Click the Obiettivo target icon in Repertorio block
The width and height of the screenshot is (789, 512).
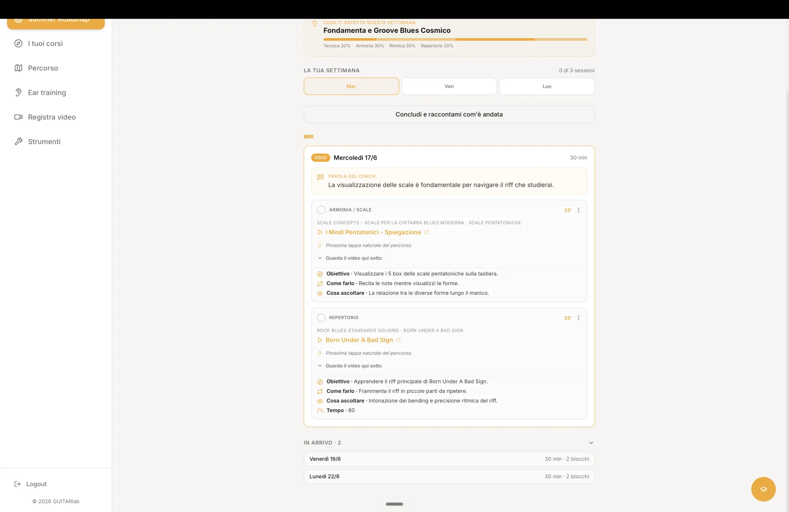[320, 382]
